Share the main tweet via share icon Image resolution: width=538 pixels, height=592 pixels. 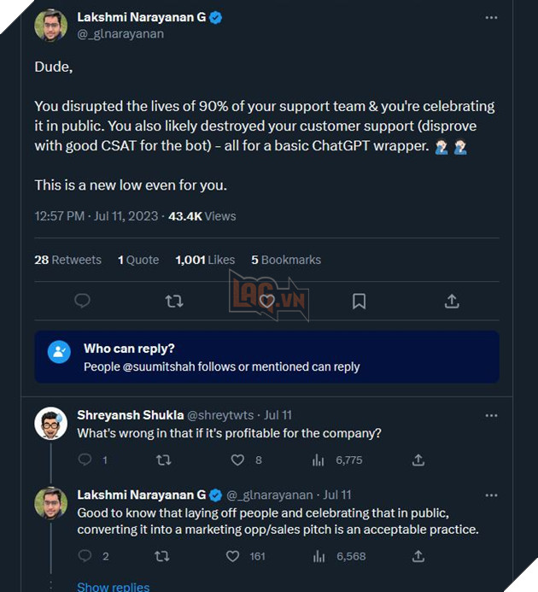452,301
